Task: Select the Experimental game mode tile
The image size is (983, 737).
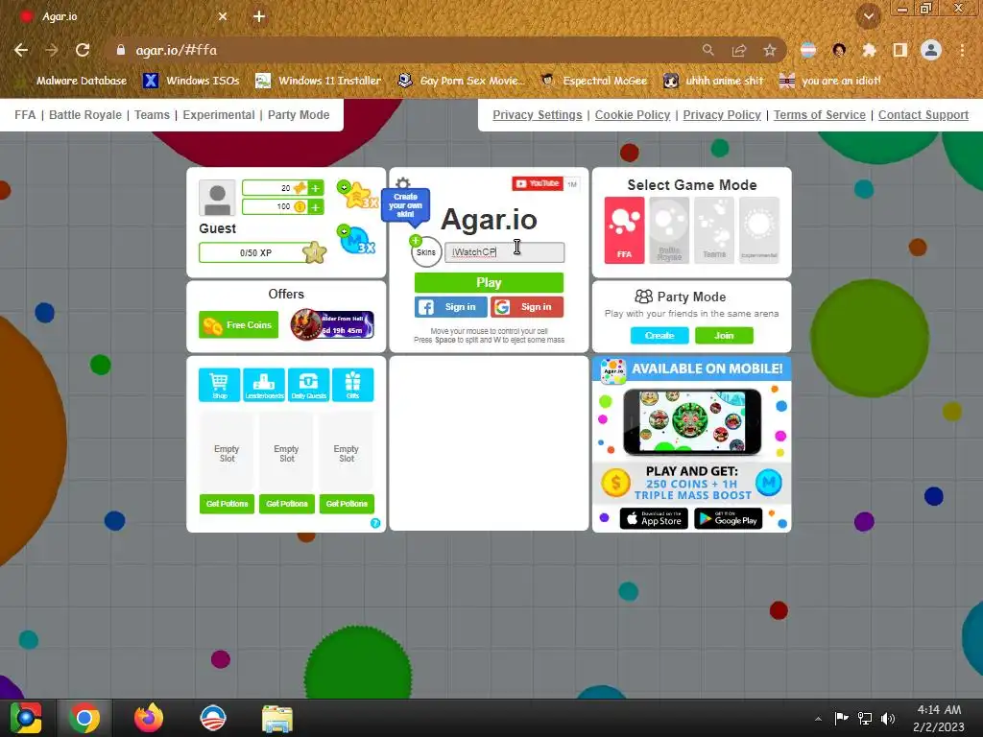Action: click(759, 230)
